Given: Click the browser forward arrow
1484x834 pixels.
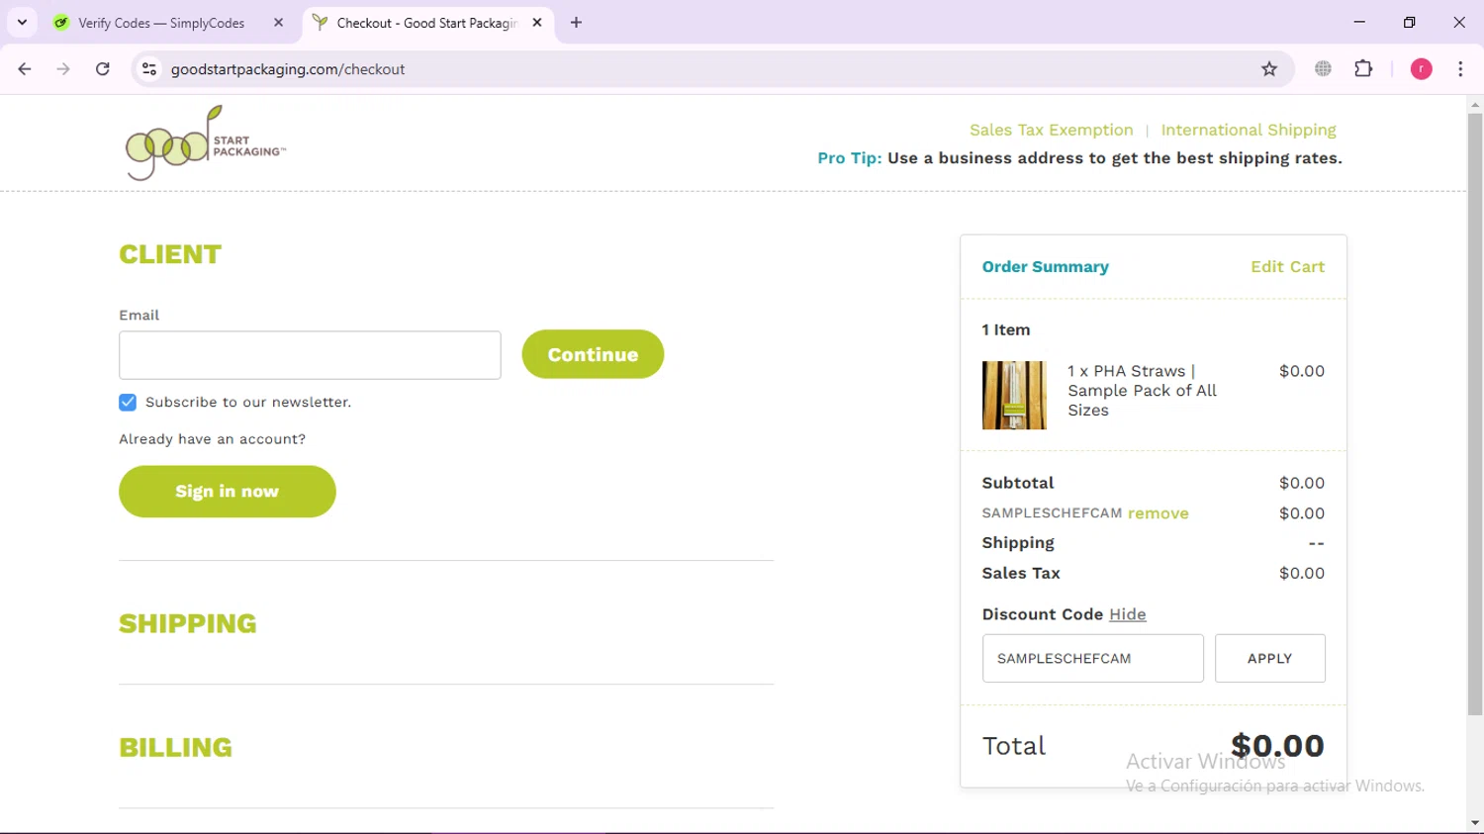Looking at the screenshot, I should (63, 69).
